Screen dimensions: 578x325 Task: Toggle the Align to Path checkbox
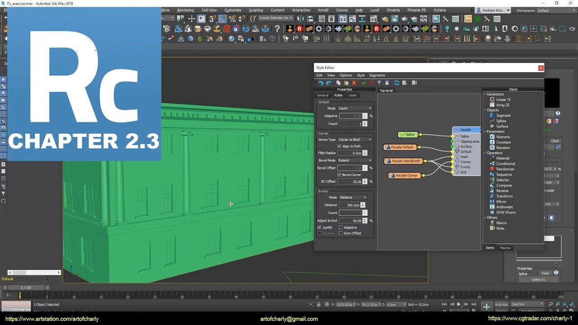[339, 146]
